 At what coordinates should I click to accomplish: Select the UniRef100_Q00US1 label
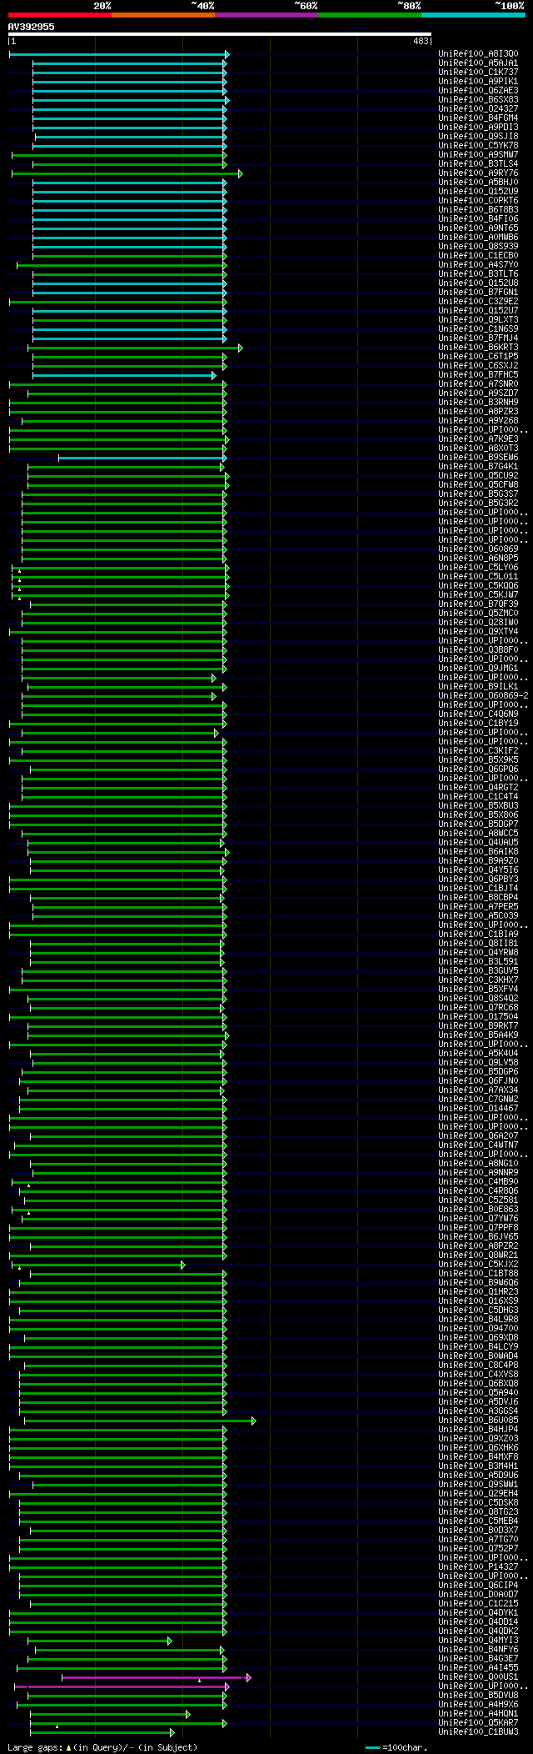pyautogui.click(x=478, y=1677)
